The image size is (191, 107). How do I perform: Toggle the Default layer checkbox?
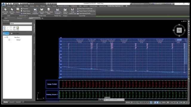9,40
